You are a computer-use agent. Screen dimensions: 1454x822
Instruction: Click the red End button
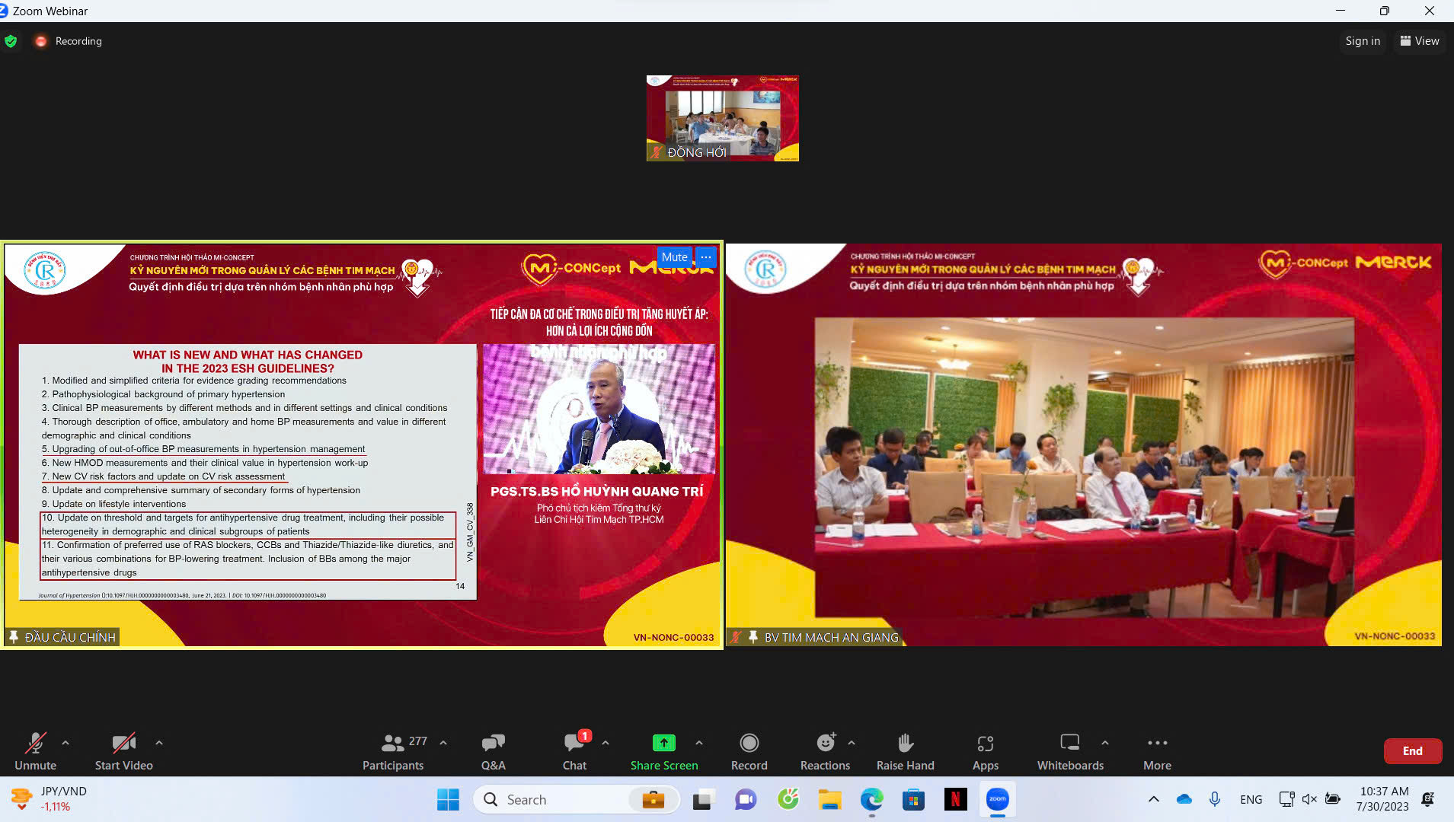pos(1412,750)
